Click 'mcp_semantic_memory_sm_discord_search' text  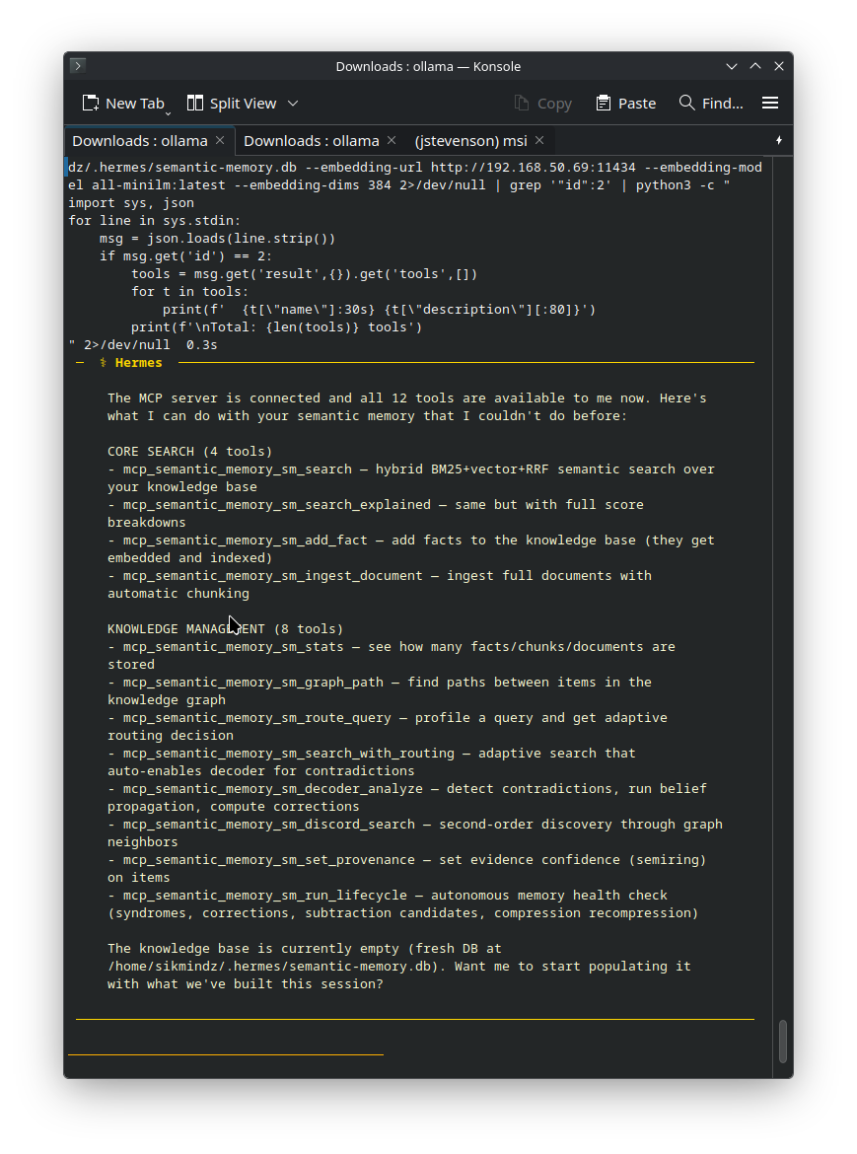(x=268, y=824)
